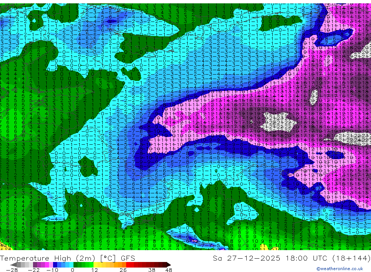The image size is (371, 272).
Task: Click the yellow swatch above the 12 label
Action: (x=95, y=265)
